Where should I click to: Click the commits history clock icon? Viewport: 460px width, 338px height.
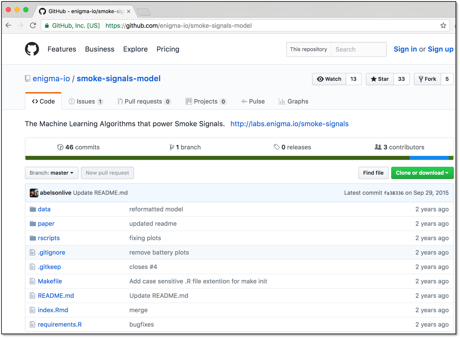60,147
